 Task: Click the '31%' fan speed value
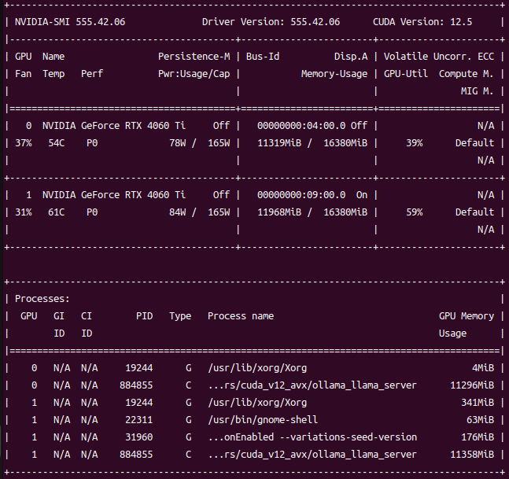[24, 212]
